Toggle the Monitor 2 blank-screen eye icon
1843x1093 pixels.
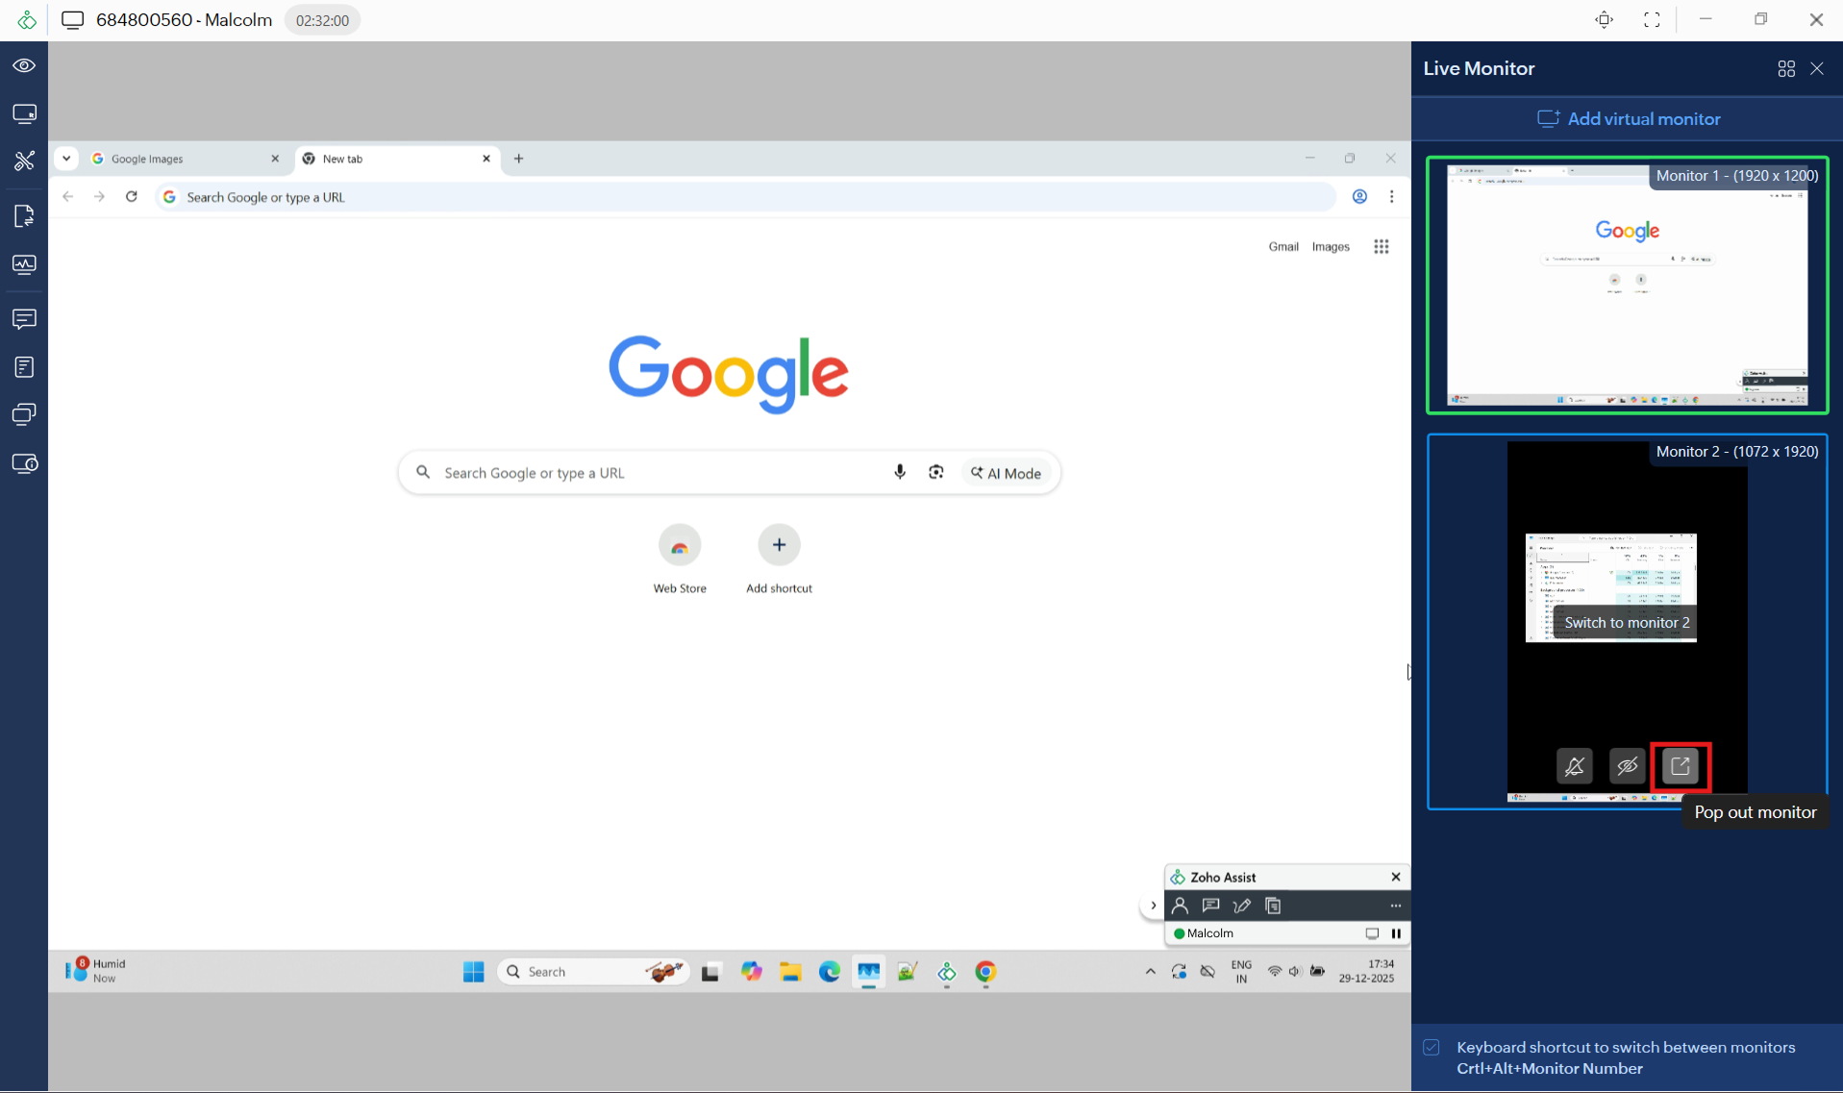1627,766
